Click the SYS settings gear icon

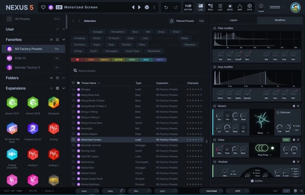tap(249, 7)
